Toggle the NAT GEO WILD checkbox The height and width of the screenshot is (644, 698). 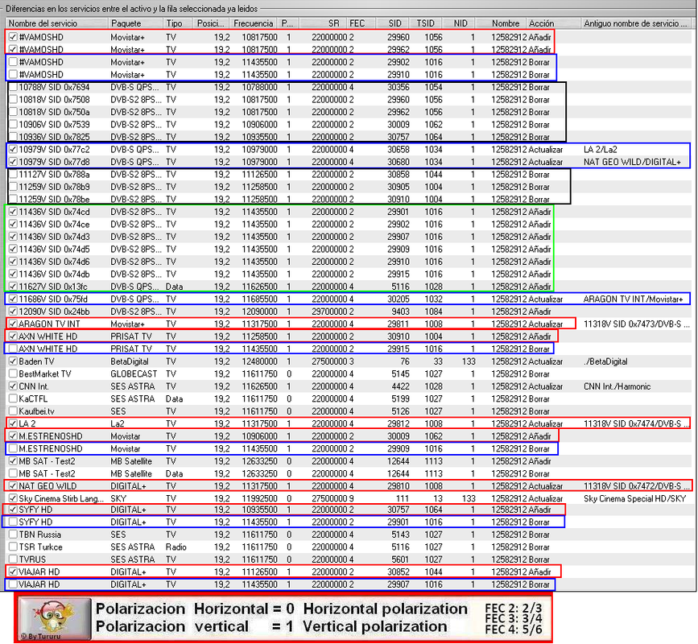coord(13,486)
